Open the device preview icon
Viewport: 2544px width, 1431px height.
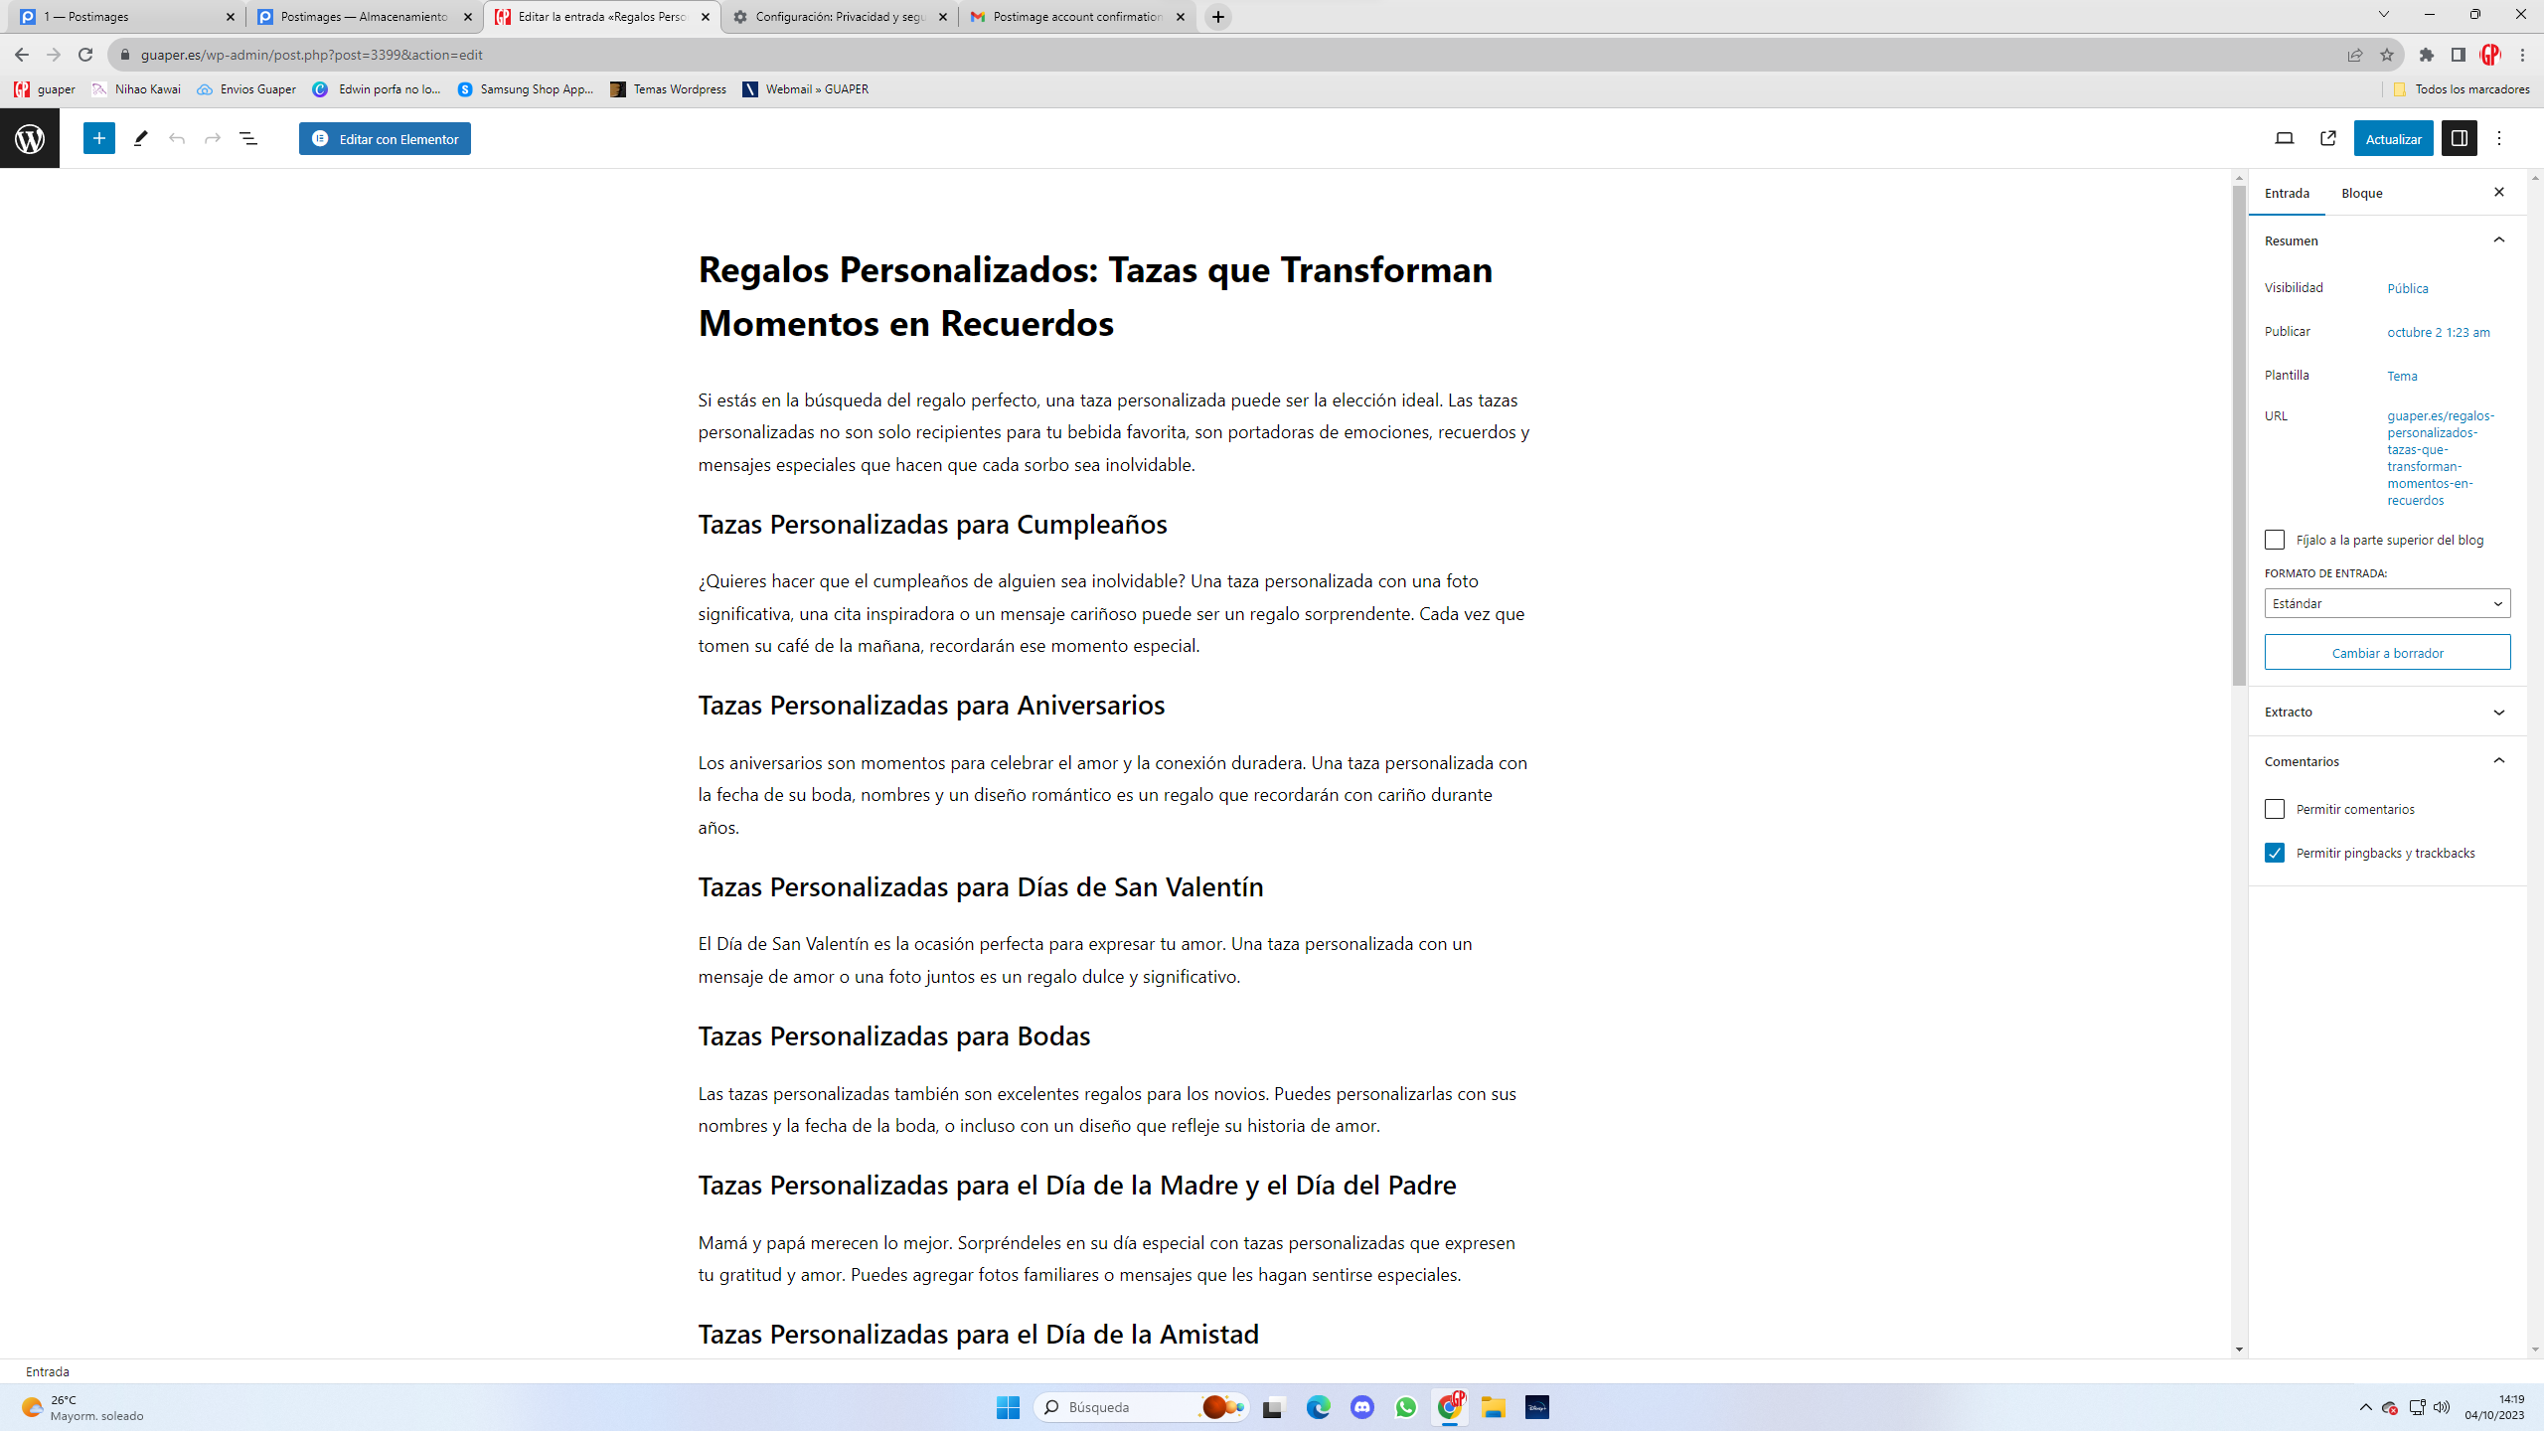tap(2284, 138)
